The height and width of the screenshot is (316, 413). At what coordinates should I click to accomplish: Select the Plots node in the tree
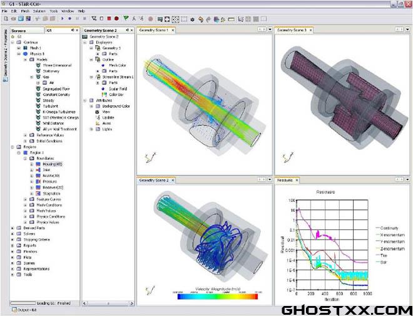(28, 258)
